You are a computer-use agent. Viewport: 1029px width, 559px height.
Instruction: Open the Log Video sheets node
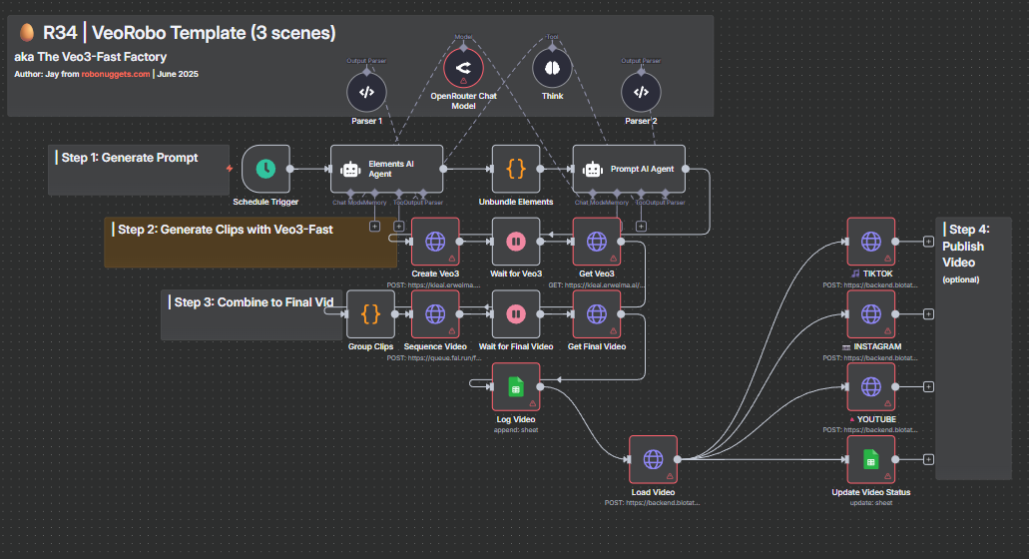516,386
